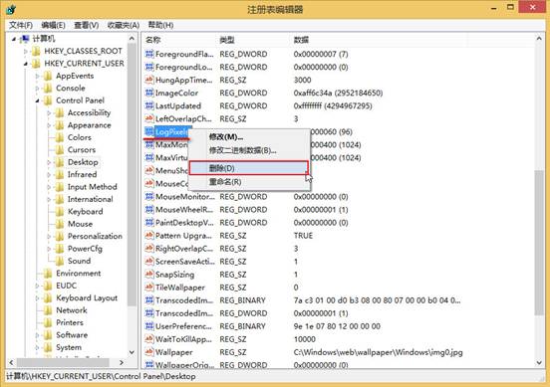Viewport: 550px width, 387px height.
Task: Select the Mouse key in the tree
Action: 80,224
